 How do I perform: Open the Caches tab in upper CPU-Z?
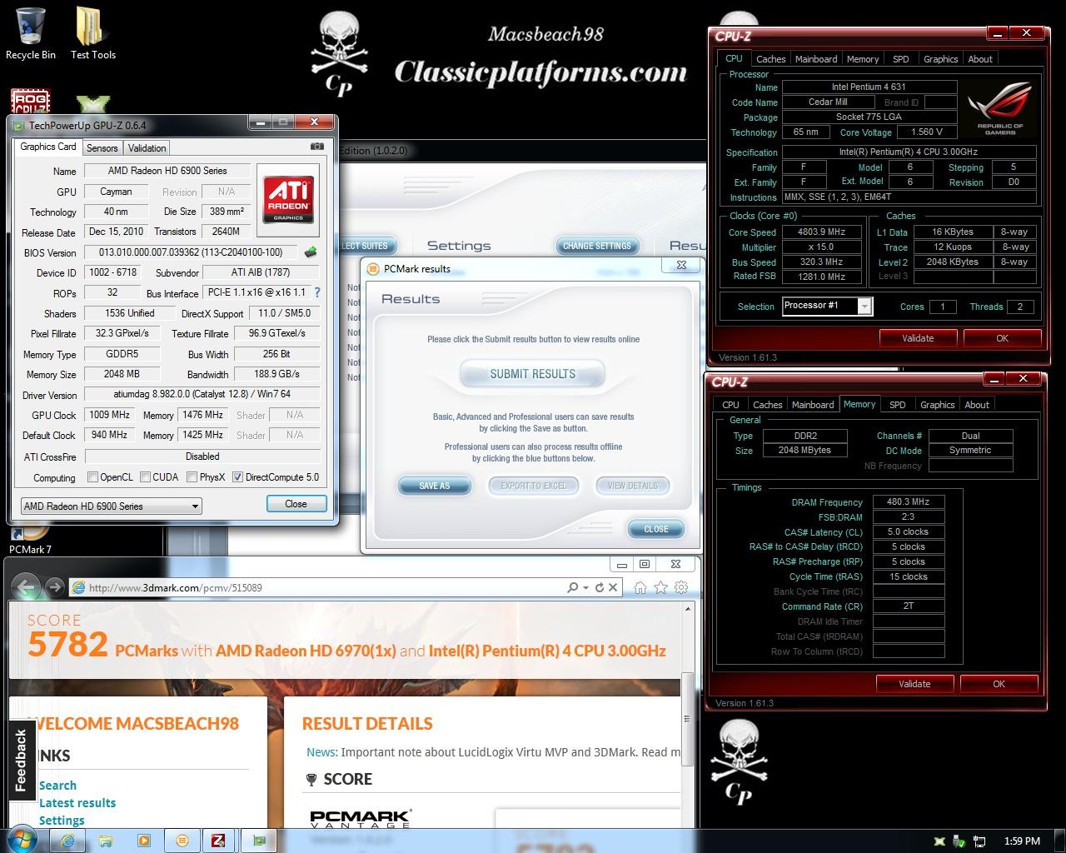pyautogui.click(x=771, y=59)
